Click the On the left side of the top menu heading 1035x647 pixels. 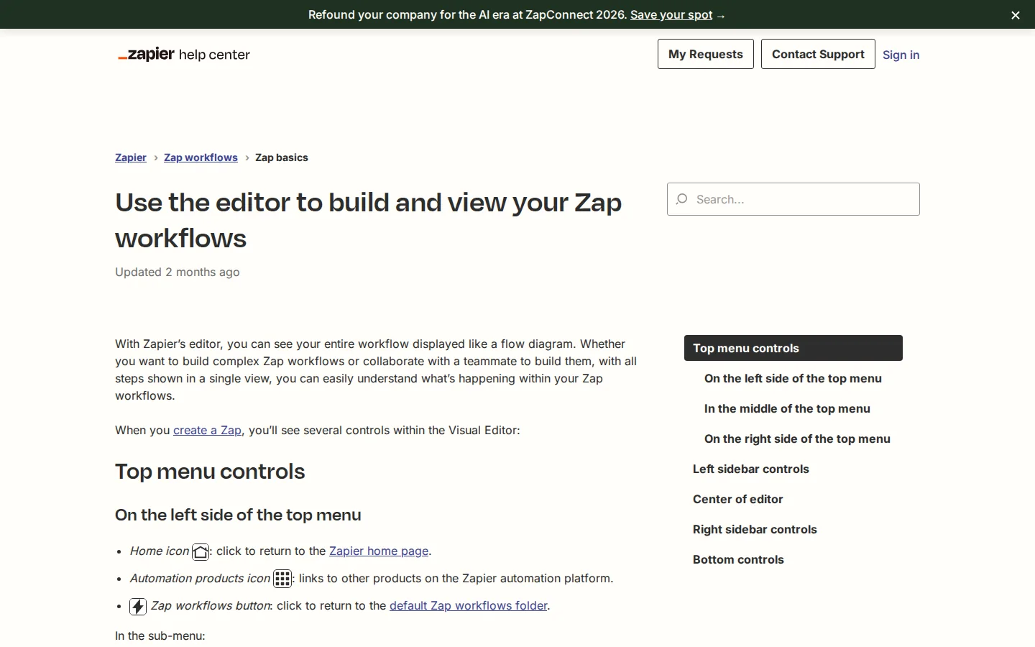pyautogui.click(x=238, y=515)
